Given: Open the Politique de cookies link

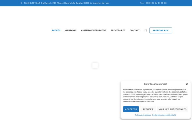Looking at the screenshot, I should click(143, 115).
